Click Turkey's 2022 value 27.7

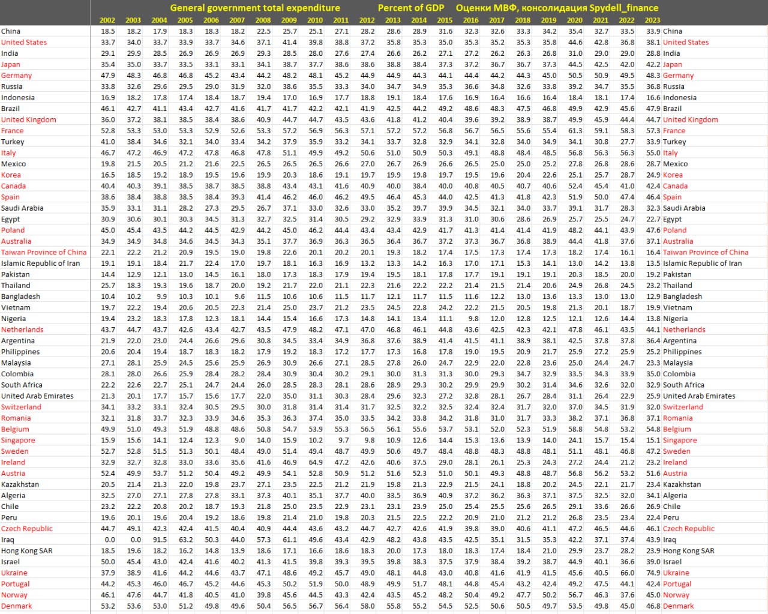(x=628, y=142)
